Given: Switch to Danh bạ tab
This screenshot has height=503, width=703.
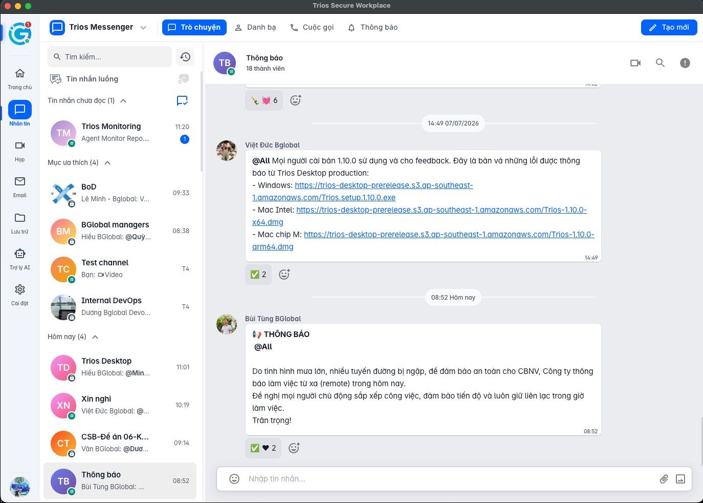Looking at the screenshot, I should (255, 28).
